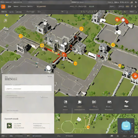Select the green badge icon below yellow marker

coord(5,20)
